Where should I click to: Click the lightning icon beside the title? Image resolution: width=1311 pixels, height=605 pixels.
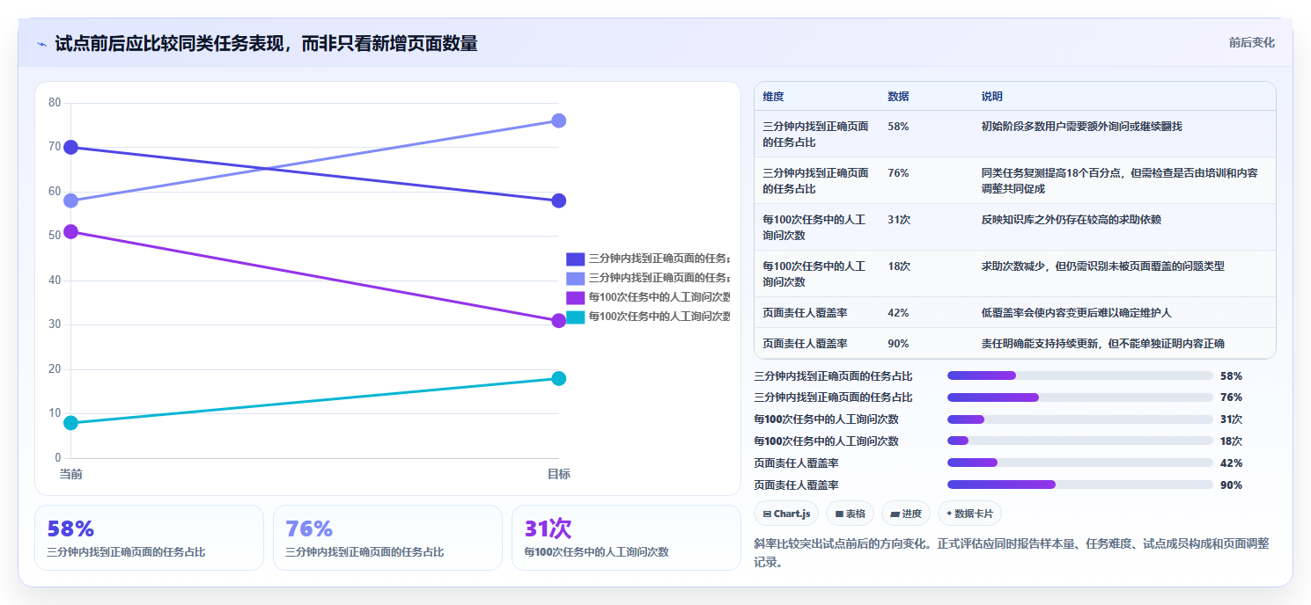click(x=41, y=44)
